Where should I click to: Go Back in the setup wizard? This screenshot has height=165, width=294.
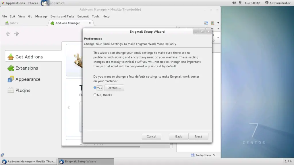click(x=179, y=136)
